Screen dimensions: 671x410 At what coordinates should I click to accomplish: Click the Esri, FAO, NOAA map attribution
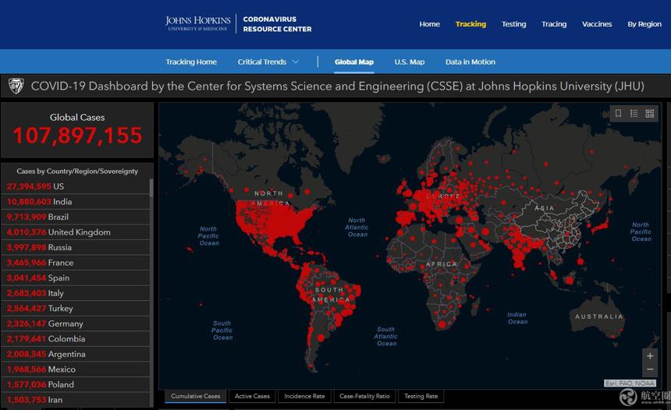[x=630, y=383]
